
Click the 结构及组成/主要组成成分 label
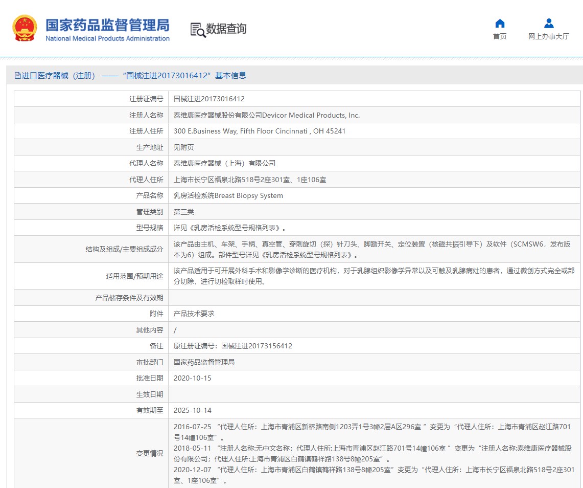coord(124,250)
